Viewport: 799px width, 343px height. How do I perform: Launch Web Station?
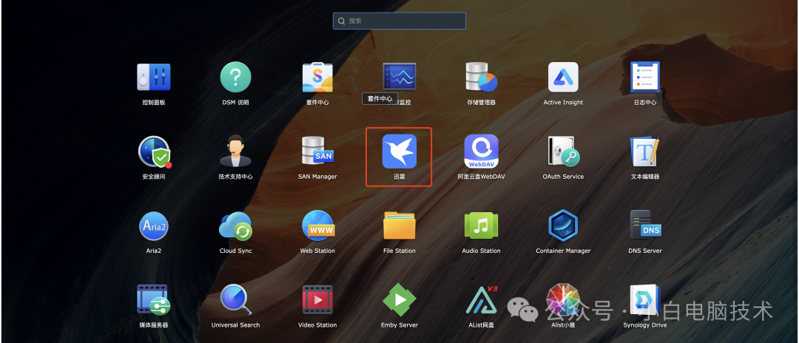[x=317, y=225]
